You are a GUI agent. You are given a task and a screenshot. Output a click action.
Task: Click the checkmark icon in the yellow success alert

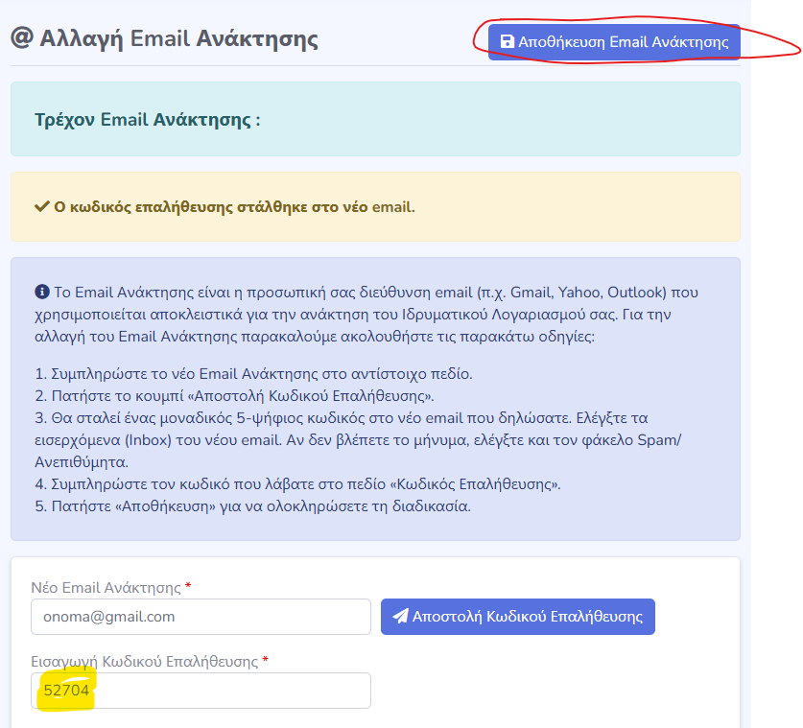[x=41, y=206]
